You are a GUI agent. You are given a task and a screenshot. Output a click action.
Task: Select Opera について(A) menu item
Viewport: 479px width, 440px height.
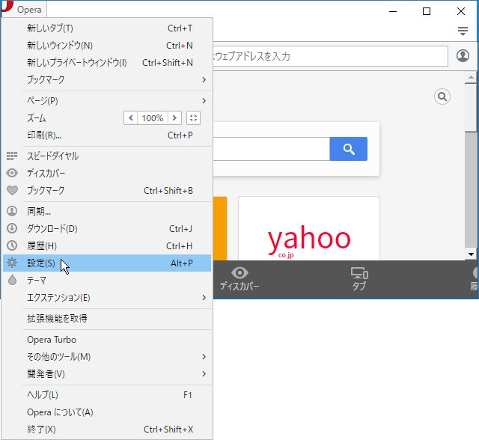(107, 412)
